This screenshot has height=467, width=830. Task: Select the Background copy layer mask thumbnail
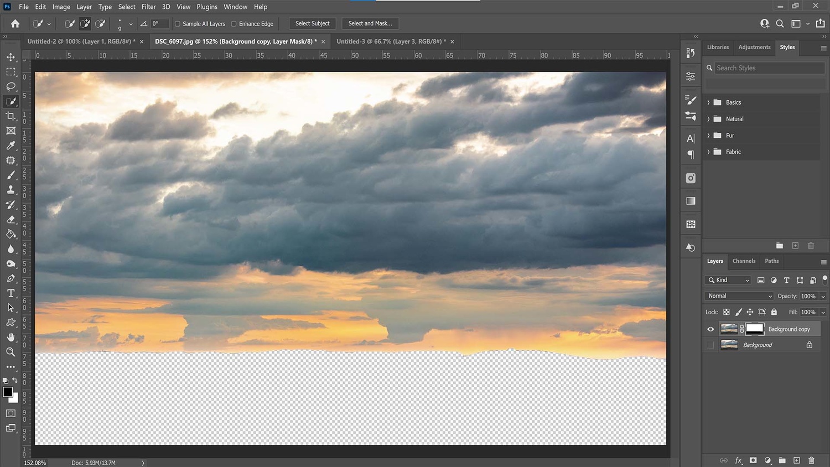tap(755, 329)
